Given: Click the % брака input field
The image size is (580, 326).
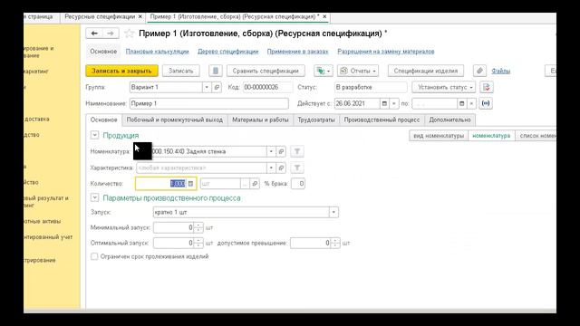Looking at the screenshot, I should coord(298,184).
